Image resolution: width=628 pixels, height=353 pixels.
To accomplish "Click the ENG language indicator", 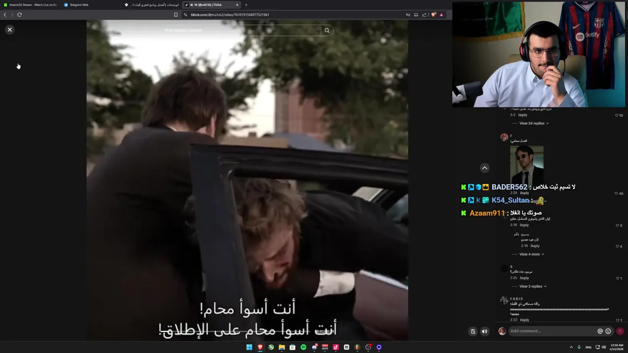I will (588, 347).
